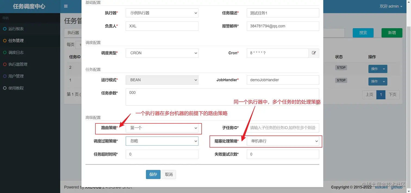411x193 pixels.
Task: Focus the Cron input field
Action: click(278, 53)
